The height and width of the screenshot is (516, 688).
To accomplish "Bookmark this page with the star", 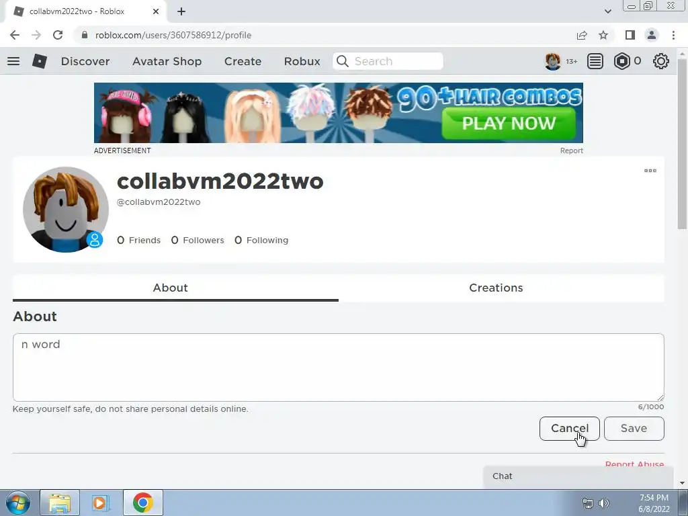I will (603, 35).
